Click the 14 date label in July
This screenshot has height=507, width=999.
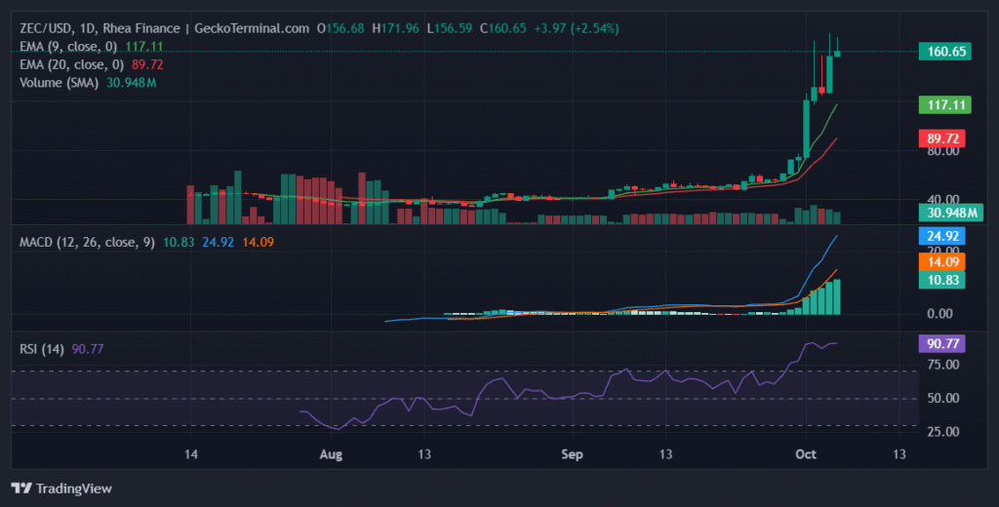190,454
